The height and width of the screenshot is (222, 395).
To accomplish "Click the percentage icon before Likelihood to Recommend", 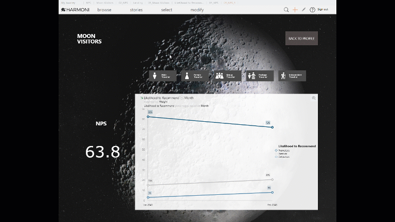I will [x=141, y=98].
